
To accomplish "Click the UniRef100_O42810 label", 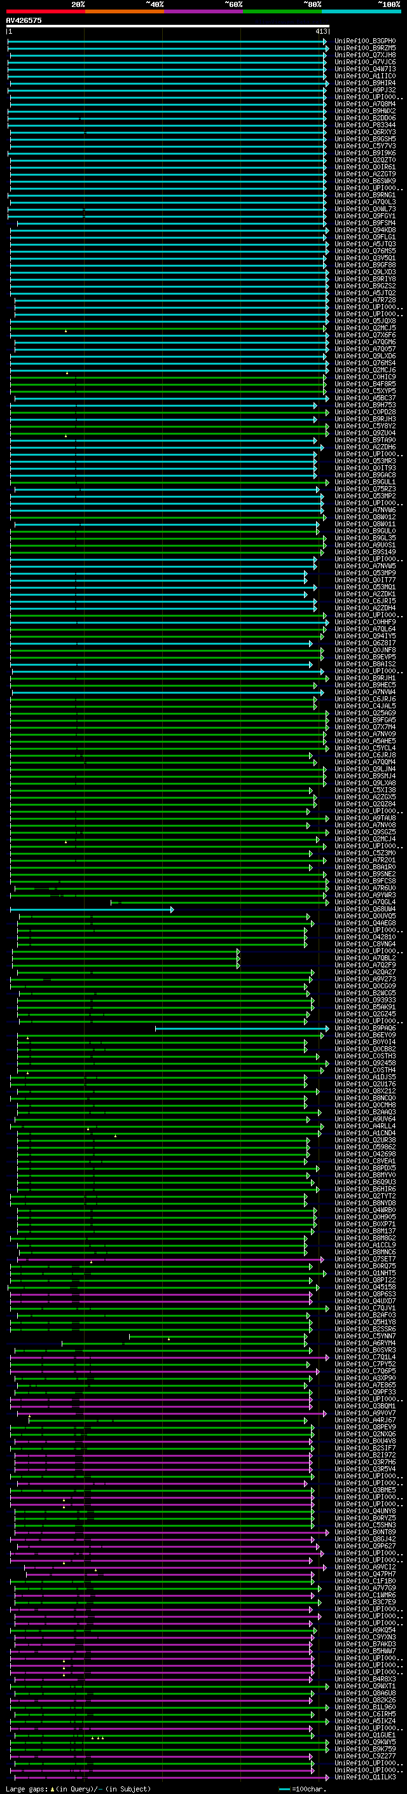I will click(365, 937).
